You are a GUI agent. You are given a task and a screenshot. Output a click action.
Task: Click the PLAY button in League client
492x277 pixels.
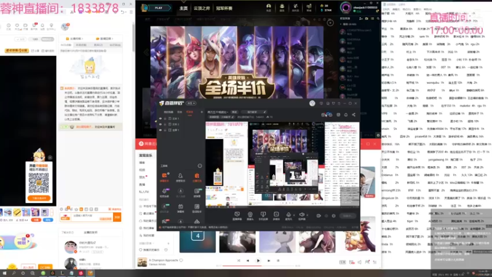tap(159, 8)
